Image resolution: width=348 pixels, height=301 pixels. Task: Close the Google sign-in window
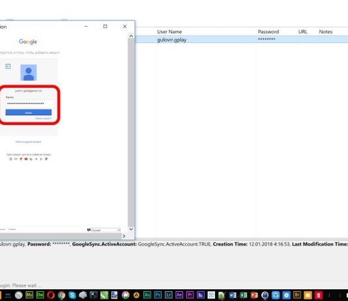click(x=124, y=27)
